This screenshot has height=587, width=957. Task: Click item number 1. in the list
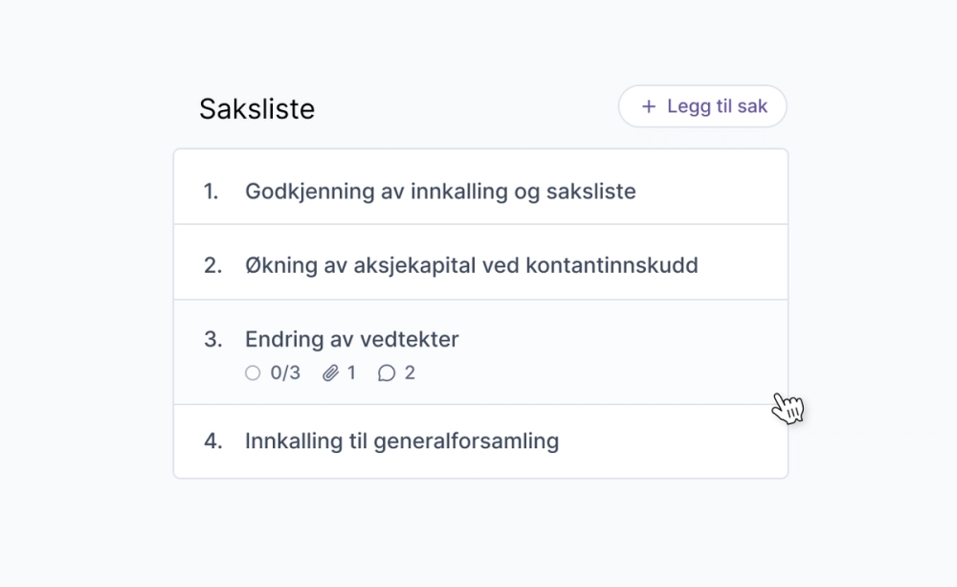point(211,192)
